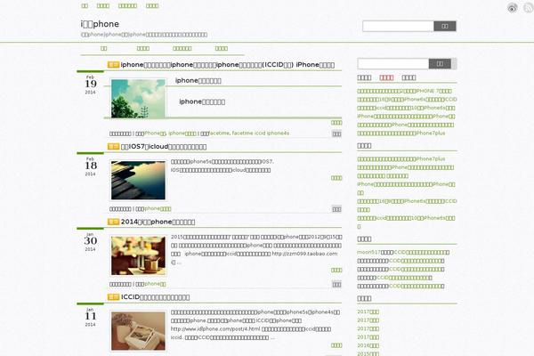Focus the sidebar search input field
Screen dimensions: 534x356
pos(393,64)
